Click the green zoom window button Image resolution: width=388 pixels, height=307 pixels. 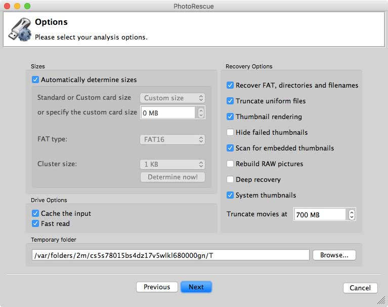27,6
